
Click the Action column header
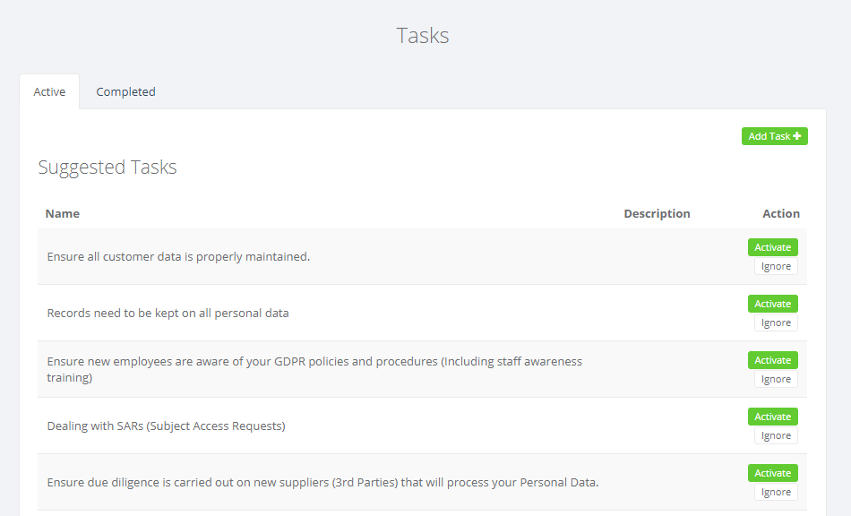tap(780, 213)
